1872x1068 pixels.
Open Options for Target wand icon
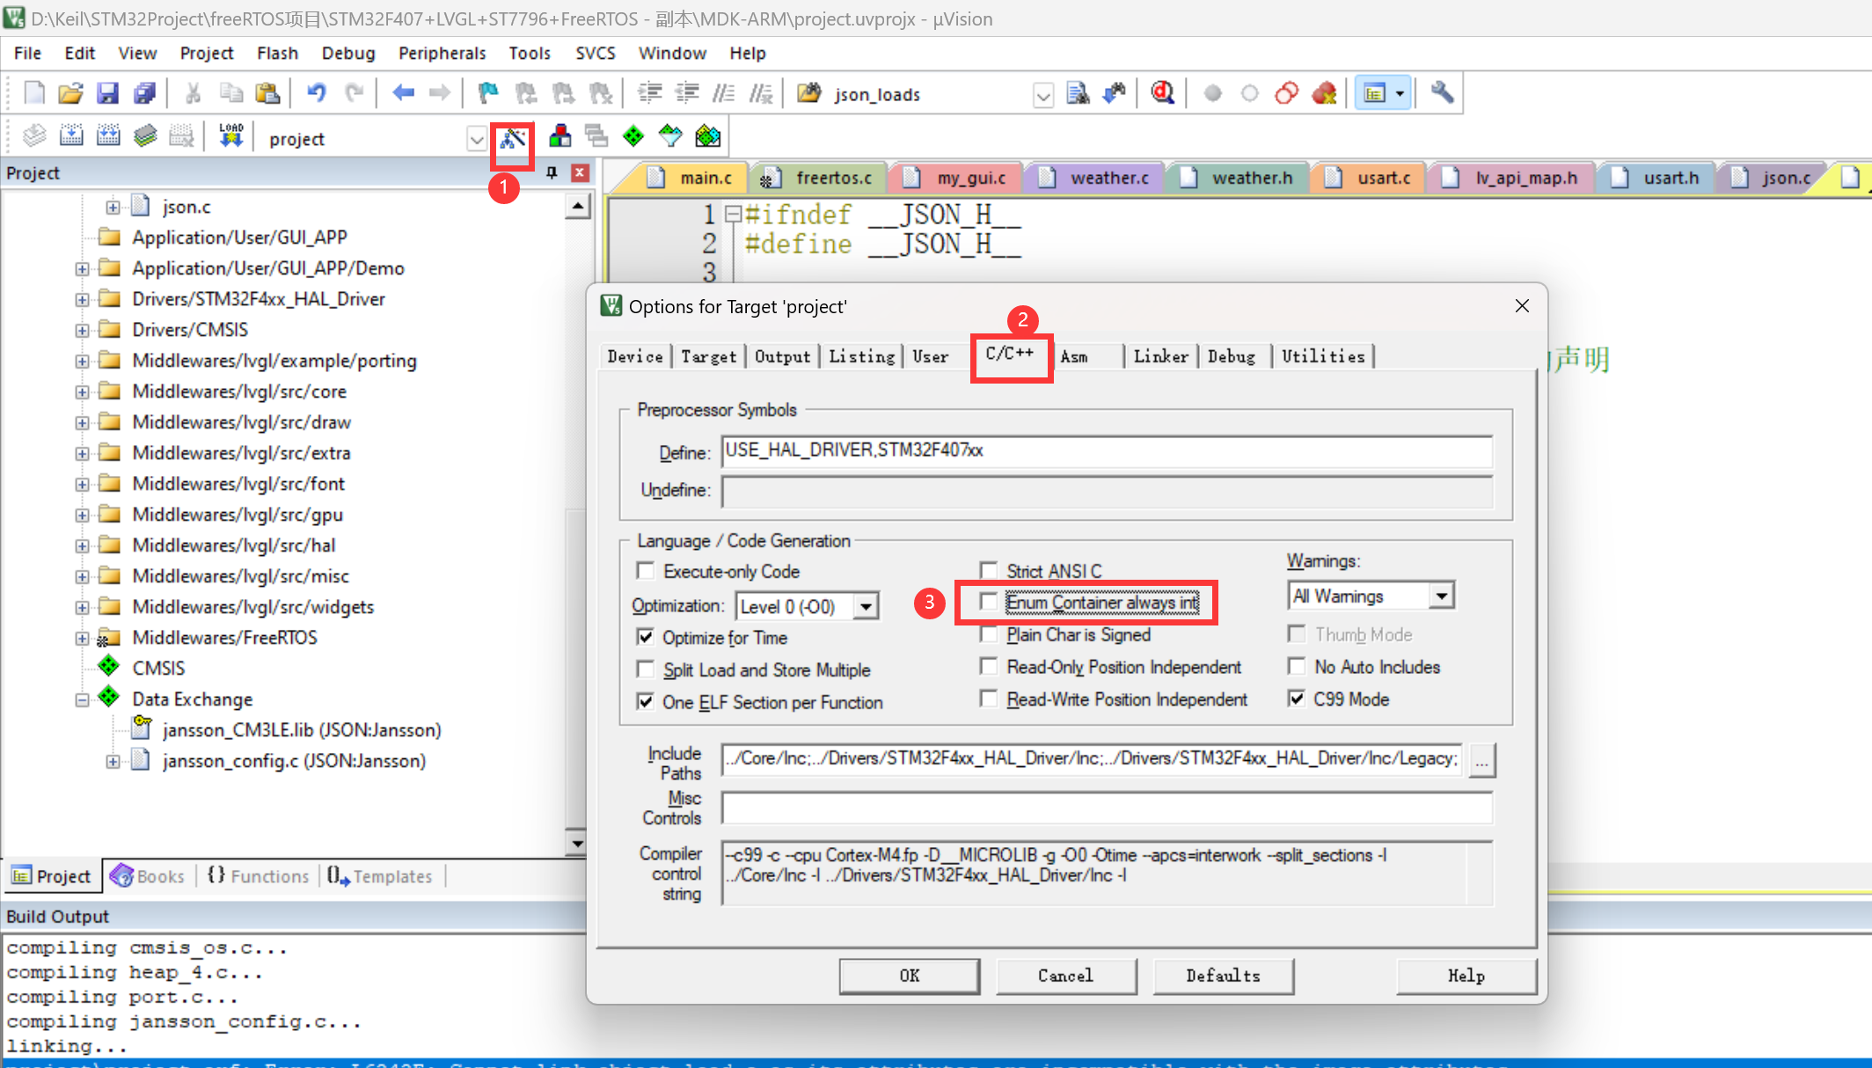click(x=513, y=138)
